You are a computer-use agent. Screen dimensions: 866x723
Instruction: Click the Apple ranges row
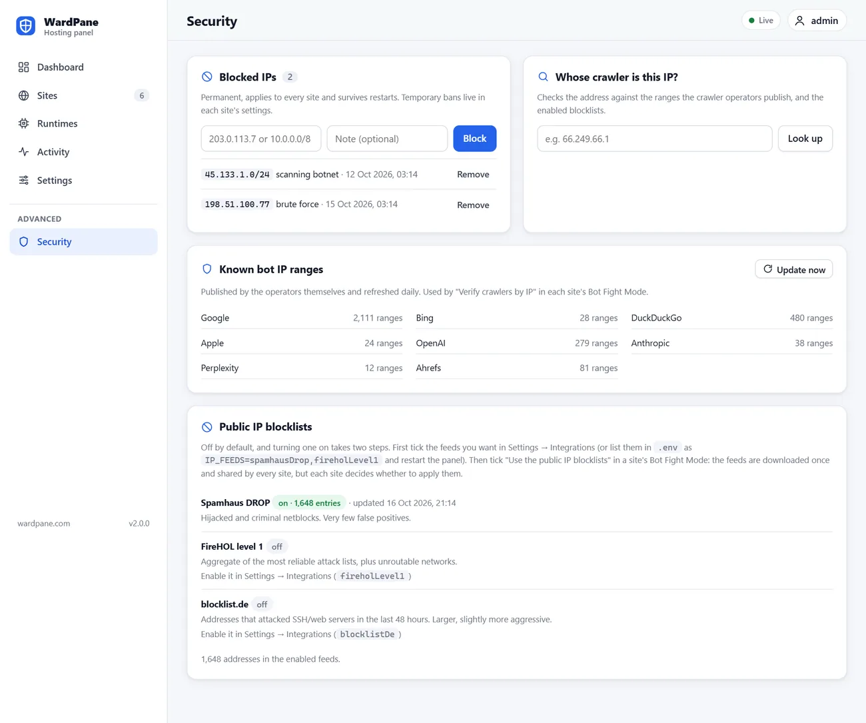point(302,343)
